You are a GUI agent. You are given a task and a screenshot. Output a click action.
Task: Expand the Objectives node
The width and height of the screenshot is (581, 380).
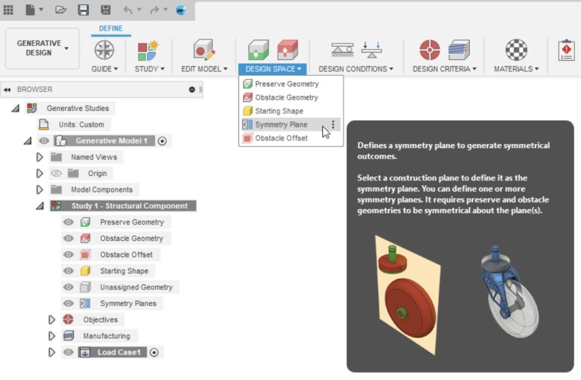pos(52,319)
